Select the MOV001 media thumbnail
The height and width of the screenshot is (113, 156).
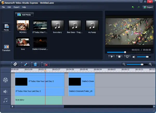click(x=23, y=26)
